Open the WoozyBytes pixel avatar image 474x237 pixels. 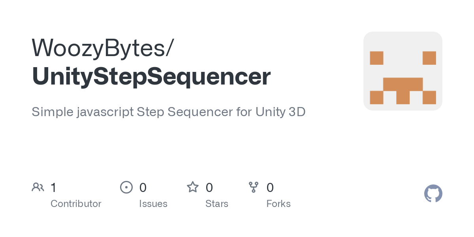click(403, 71)
